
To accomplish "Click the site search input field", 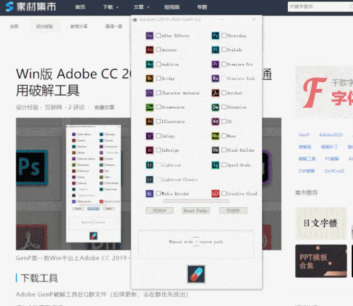I will pos(321,6).
